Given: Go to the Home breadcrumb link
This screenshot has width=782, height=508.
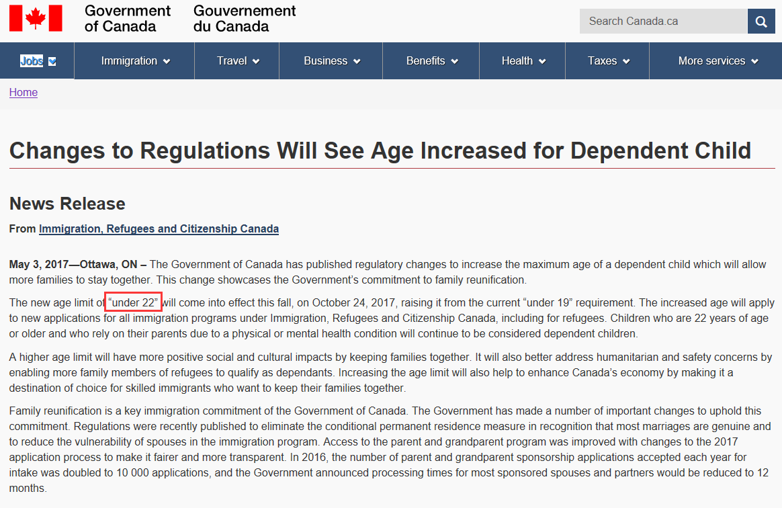Looking at the screenshot, I should point(24,92).
